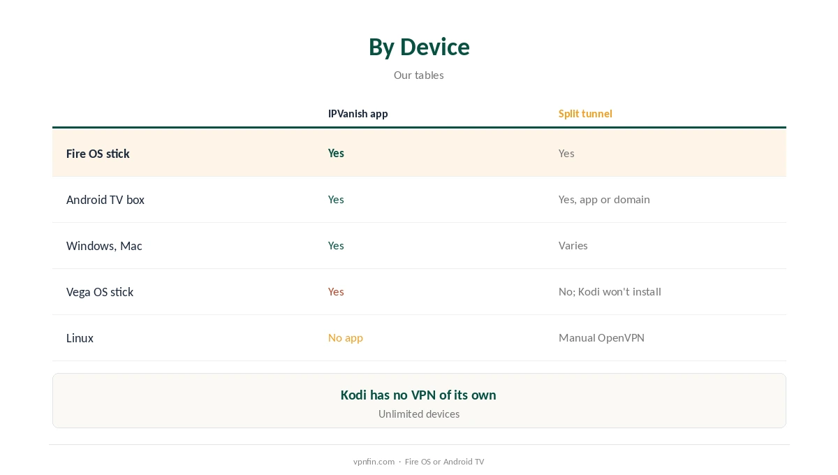Image resolution: width=838 pixels, height=475 pixels.
Task: Select the 'Vega OS stick' row label
Action: coord(100,292)
